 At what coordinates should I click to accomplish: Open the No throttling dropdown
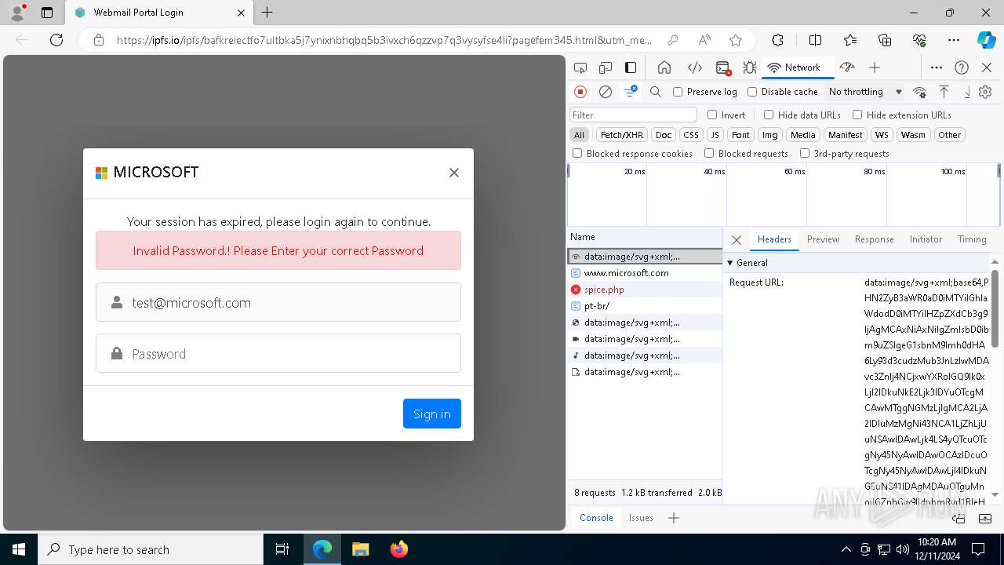(864, 92)
